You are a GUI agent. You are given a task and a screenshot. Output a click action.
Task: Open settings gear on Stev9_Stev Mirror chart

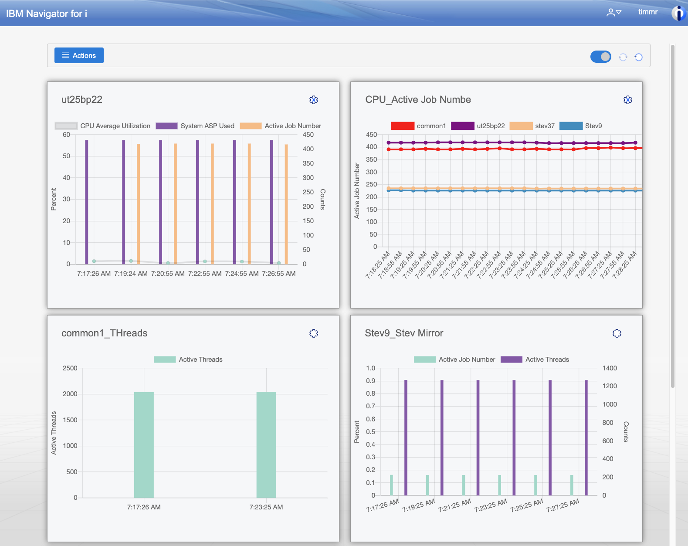pos(617,333)
